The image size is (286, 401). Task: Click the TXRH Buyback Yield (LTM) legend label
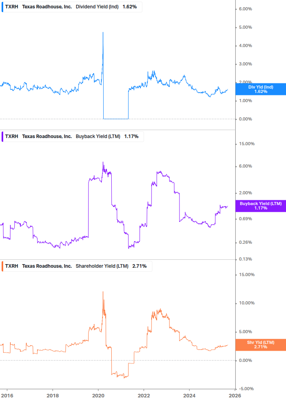(x=73, y=136)
